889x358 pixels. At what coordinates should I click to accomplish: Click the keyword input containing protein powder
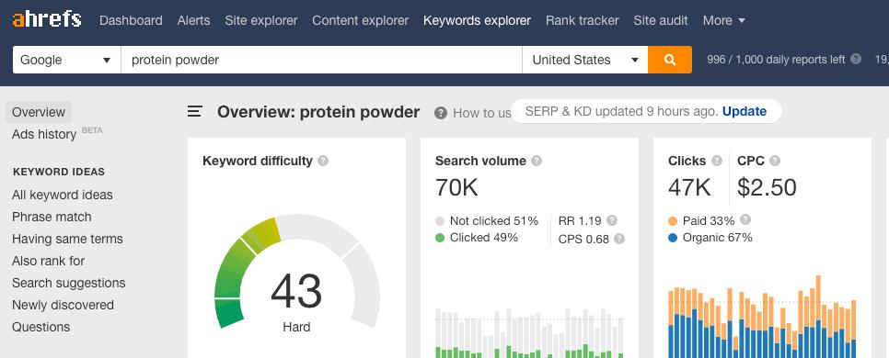(x=321, y=60)
